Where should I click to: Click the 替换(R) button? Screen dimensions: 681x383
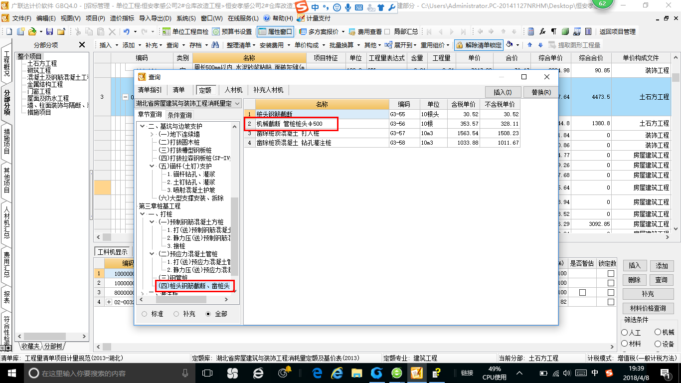tap(541, 92)
